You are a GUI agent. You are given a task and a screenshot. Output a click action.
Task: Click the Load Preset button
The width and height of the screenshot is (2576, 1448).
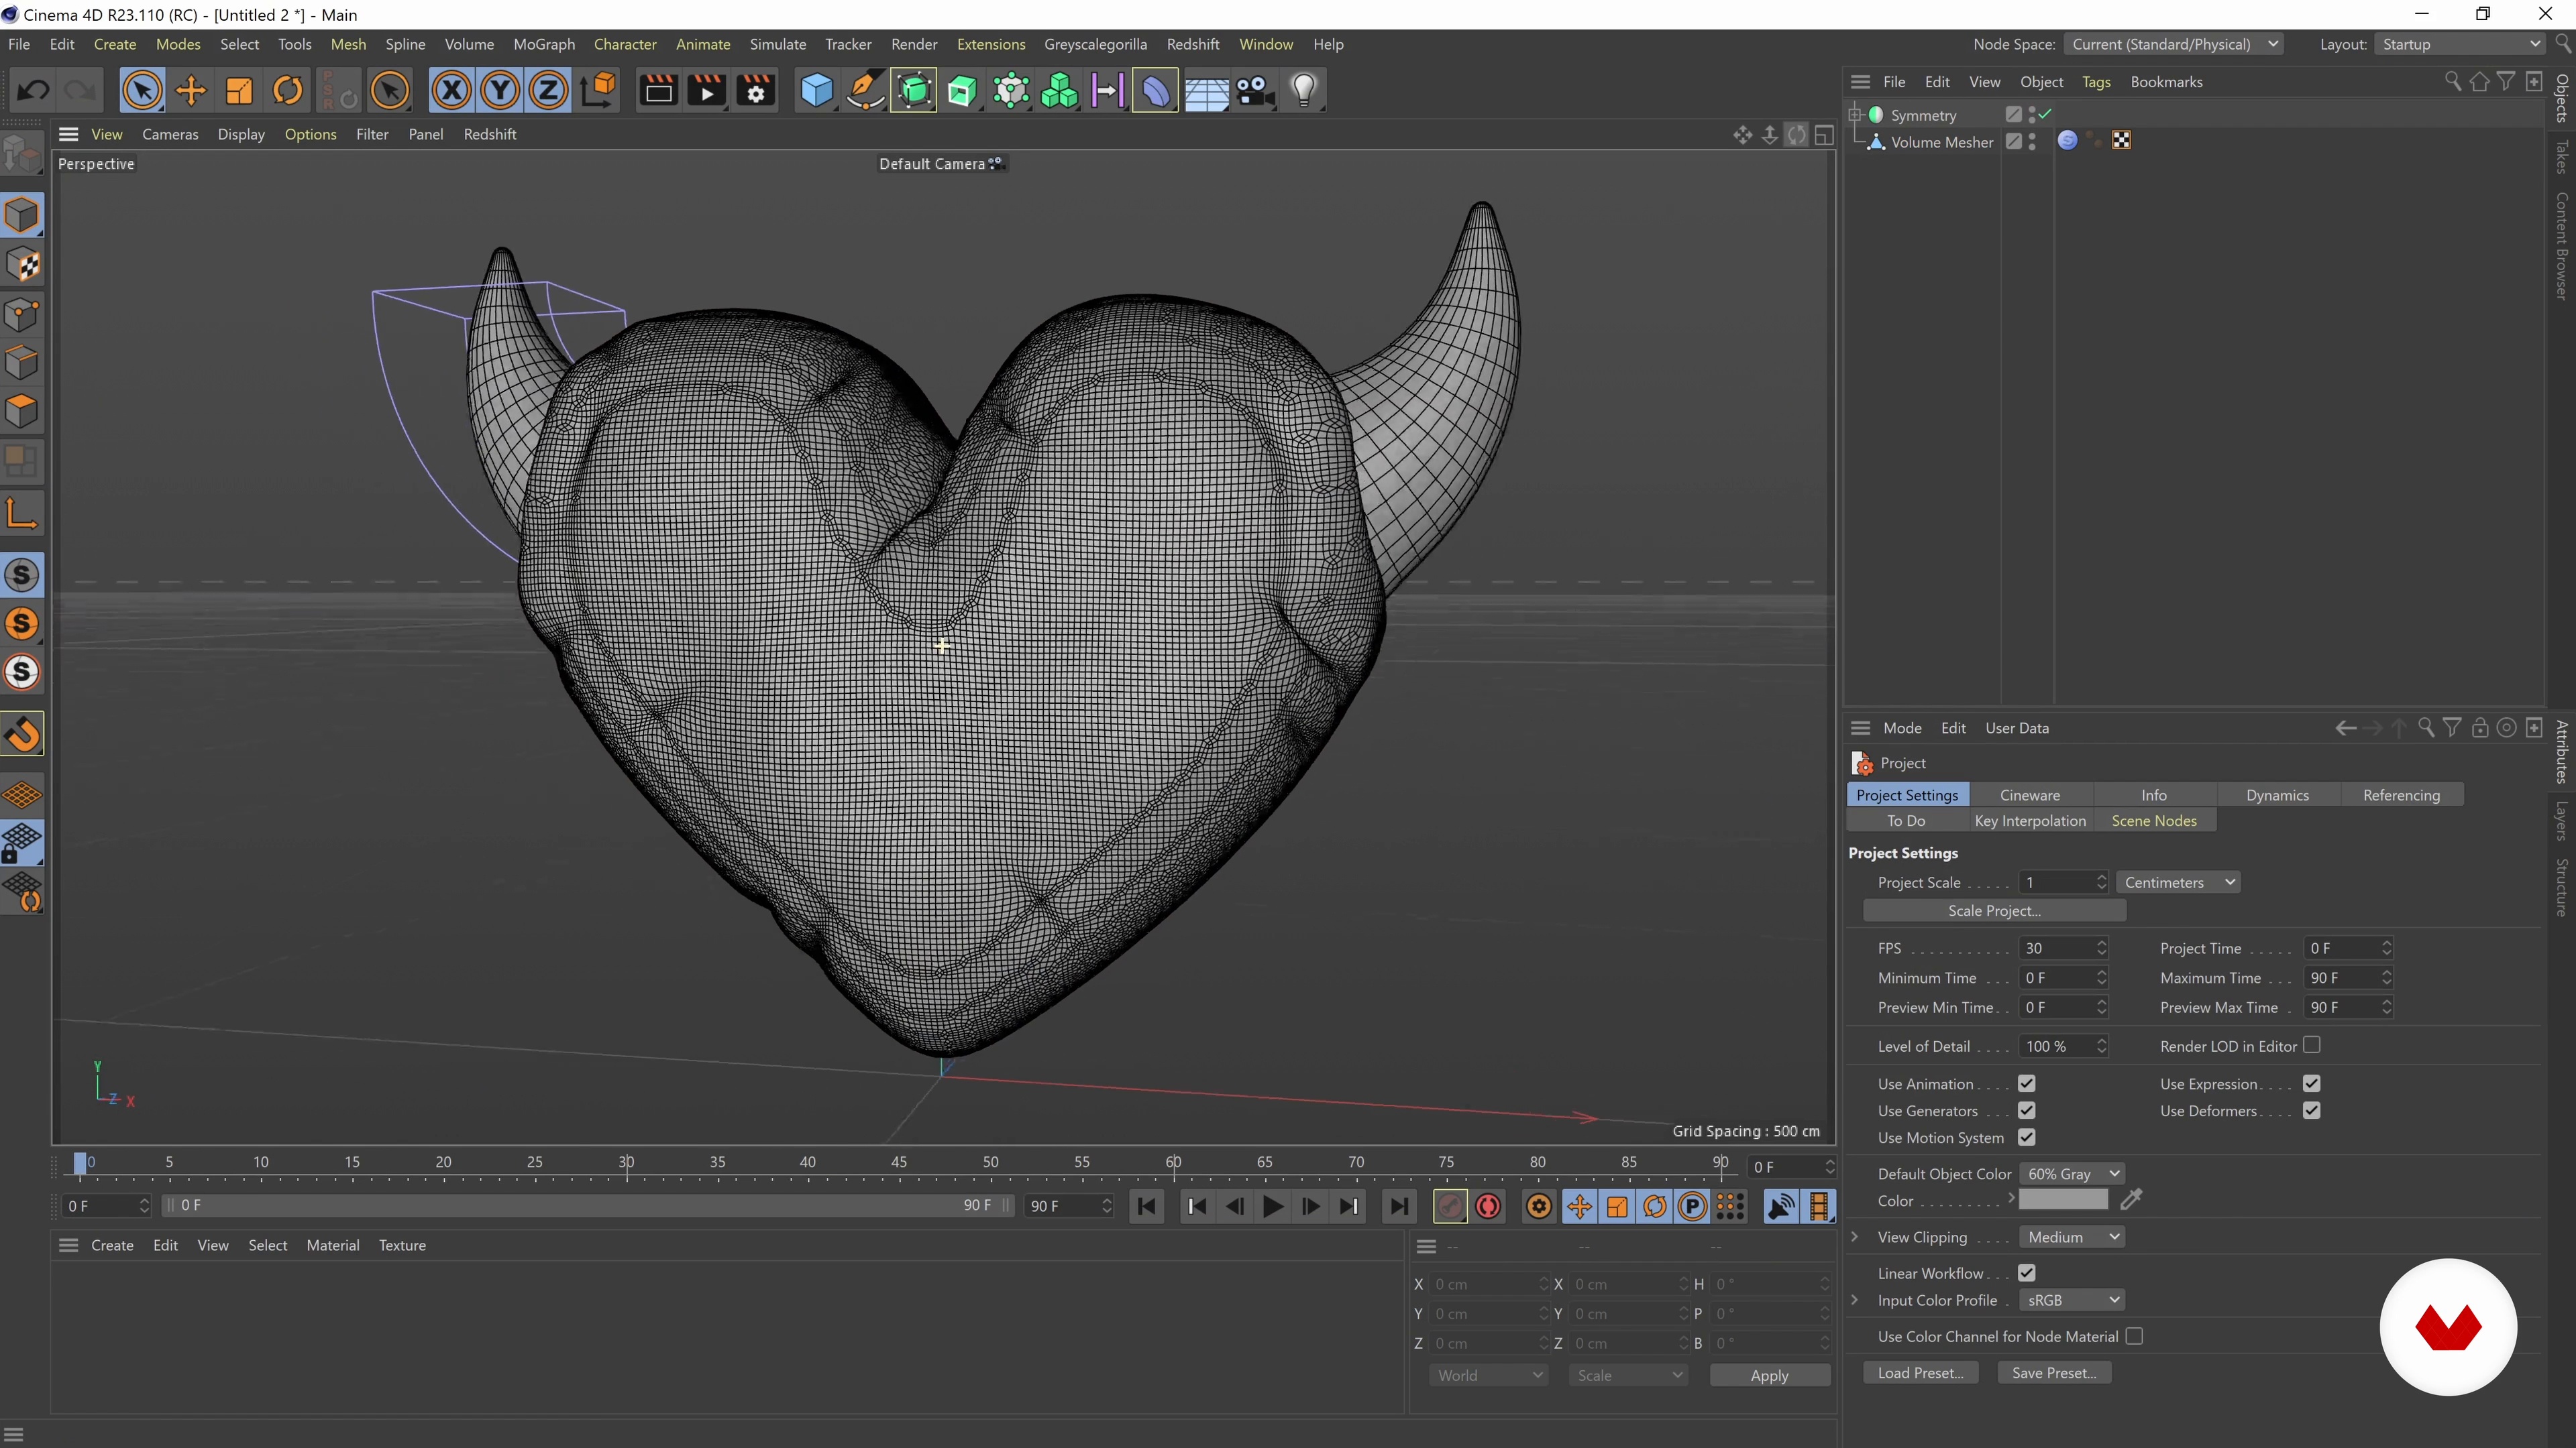click(1920, 1373)
